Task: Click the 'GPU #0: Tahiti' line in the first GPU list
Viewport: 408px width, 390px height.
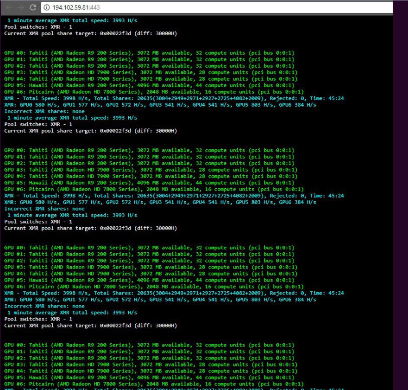Action: (x=149, y=53)
